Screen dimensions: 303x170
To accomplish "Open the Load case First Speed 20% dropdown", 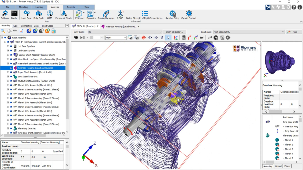I will (249, 32).
